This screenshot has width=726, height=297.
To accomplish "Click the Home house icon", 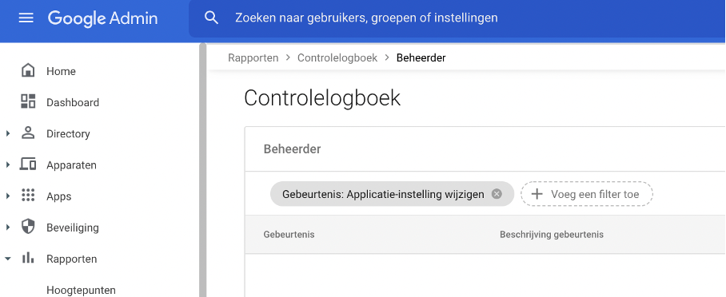I will coord(28,71).
